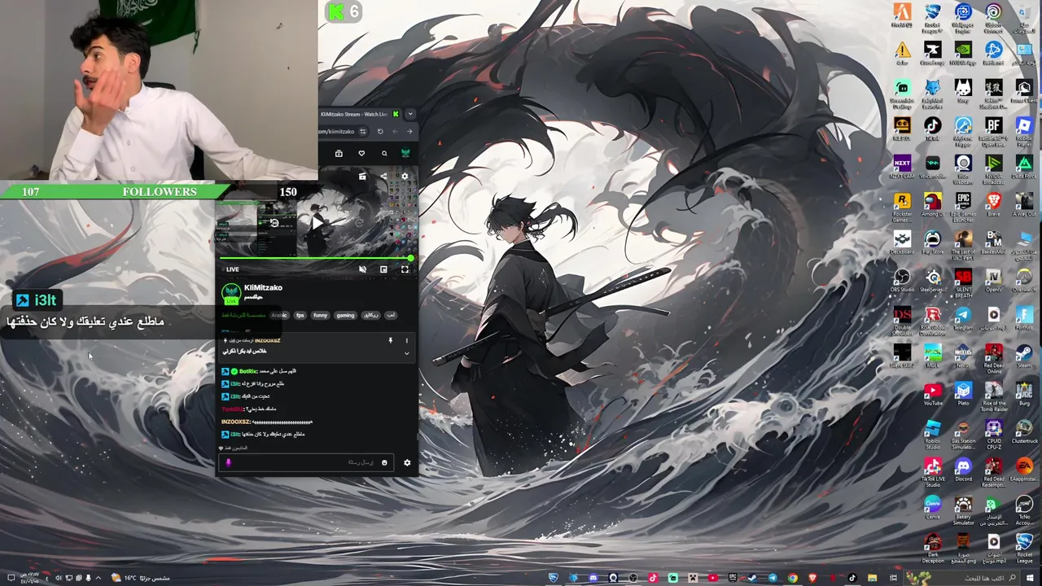This screenshot has width=1042, height=586.
Task: Open NVIDIA App desktop shortcut
Action: point(963,53)
